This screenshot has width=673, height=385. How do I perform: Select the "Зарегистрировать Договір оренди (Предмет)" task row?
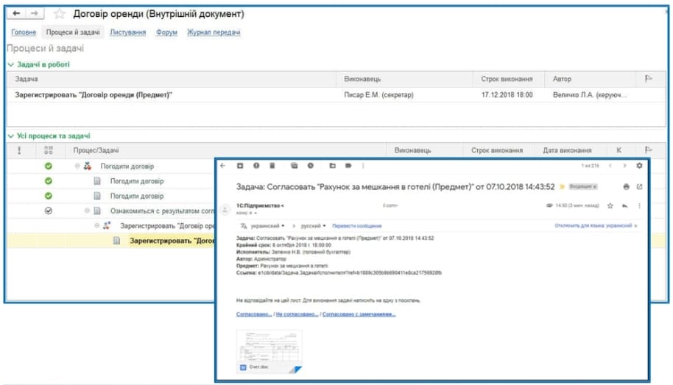(94, 95)
